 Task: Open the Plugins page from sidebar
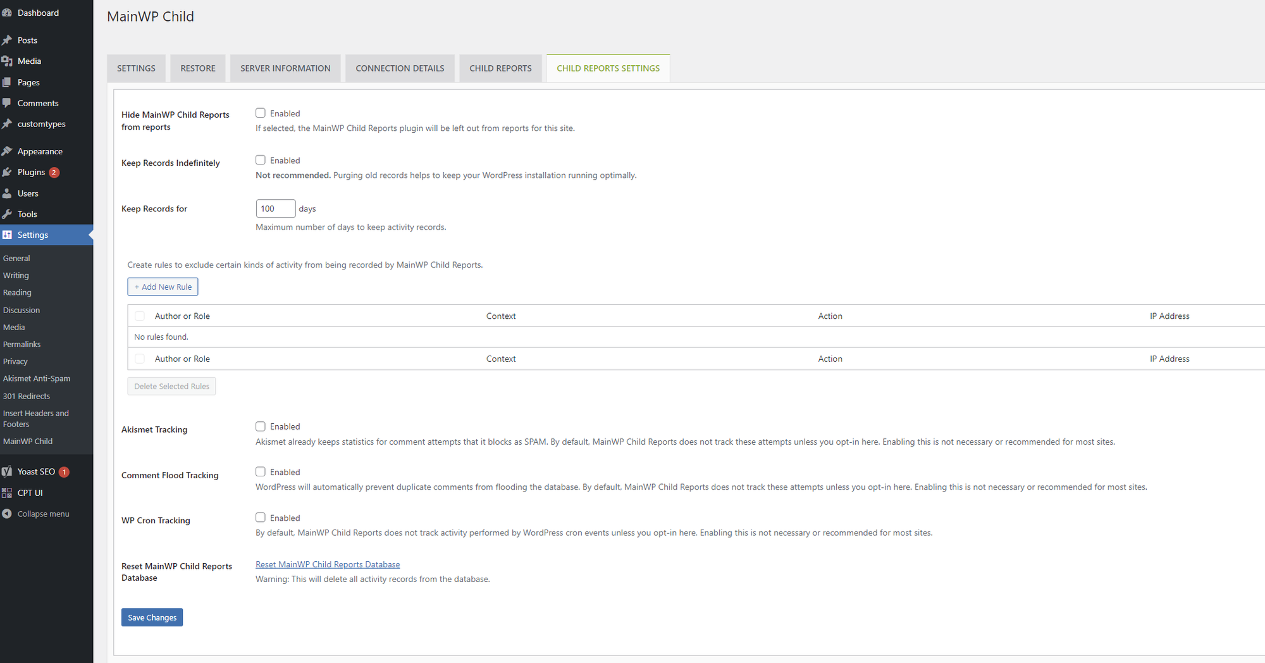[32, 171]
